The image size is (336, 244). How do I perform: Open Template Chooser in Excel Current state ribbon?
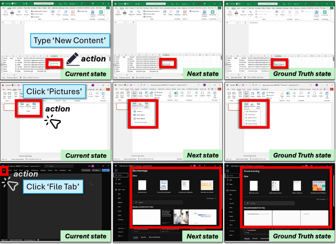point(93,14)
